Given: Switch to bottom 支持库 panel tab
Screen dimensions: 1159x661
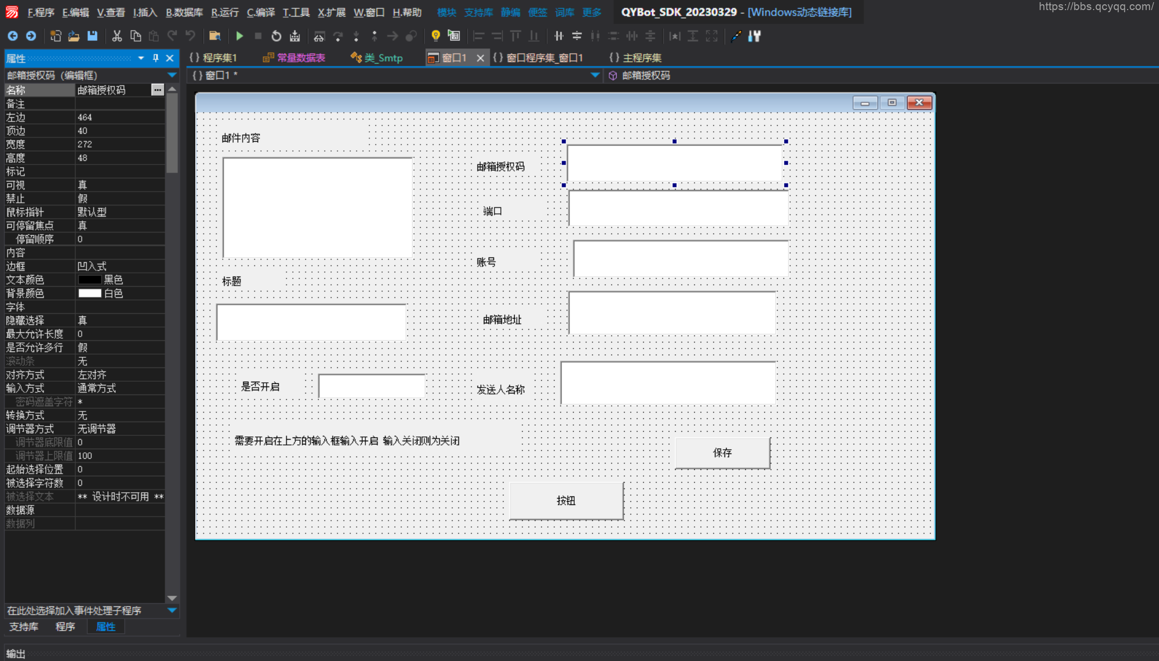Looking at the screenshot, I should pyautogui.click(x=24, y=626).
